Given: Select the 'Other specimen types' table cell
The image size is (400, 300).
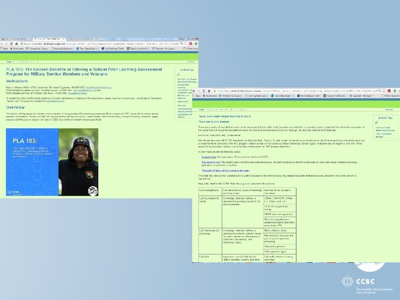Looking at the screenshot, I should [x=280, y=252].
